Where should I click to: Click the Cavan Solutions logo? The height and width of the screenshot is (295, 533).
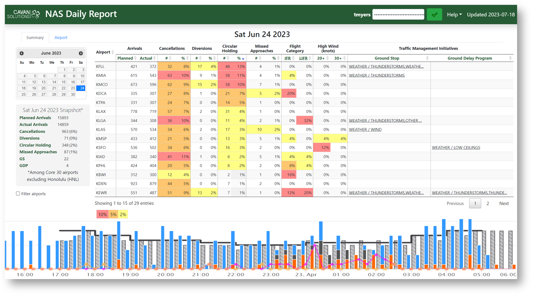[23, 14]
